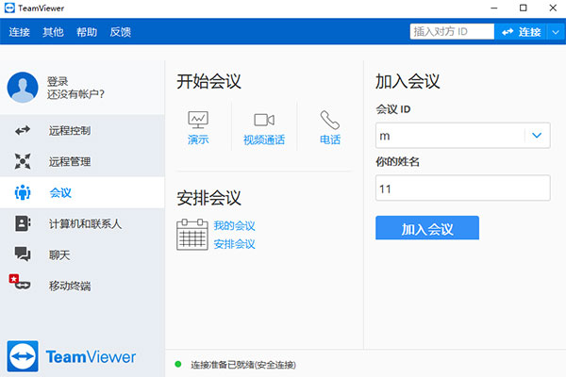Image resolution: width=566 pixels, height=377 pixels.
Task: Select 聊天 in the sidebar
Action: point(82,254)
